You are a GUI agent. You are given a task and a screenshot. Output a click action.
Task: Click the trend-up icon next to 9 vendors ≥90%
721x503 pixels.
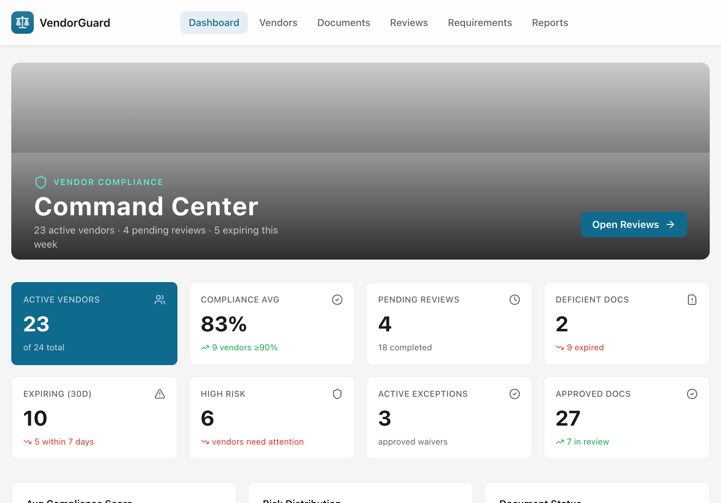click(x=205, y=348)
